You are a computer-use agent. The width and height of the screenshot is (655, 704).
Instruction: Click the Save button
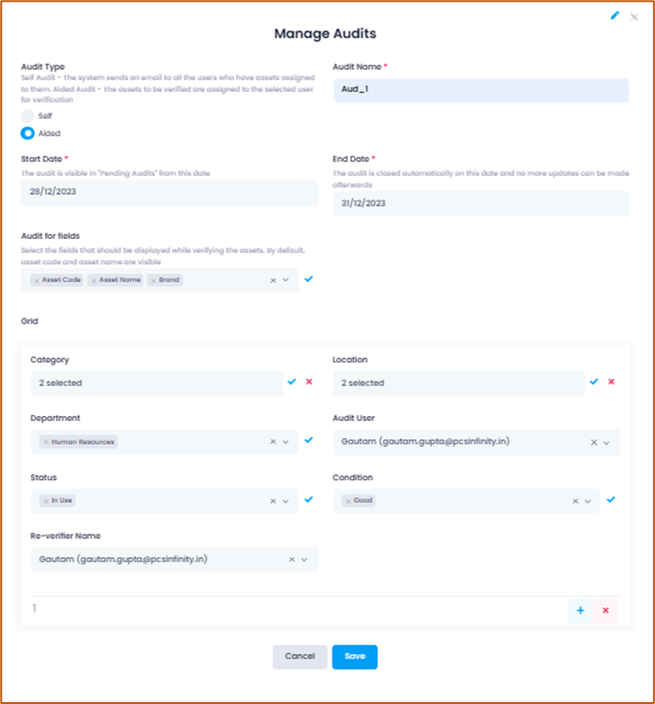pyautogui.click(x=355, y=657)
